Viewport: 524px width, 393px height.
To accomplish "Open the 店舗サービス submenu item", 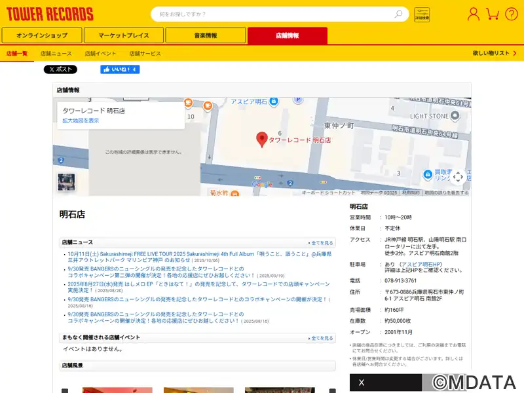I will click(145, 54).
